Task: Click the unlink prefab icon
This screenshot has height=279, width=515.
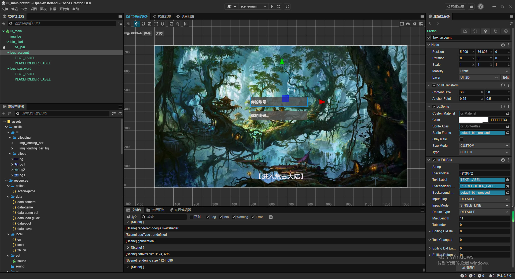Action: click(x=475, y=31)
